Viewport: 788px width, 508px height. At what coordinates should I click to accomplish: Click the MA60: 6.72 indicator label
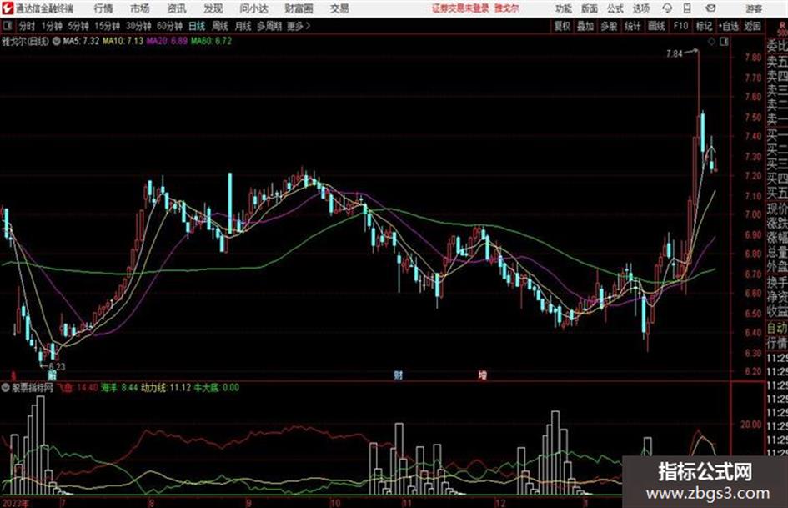click(212, 41)
